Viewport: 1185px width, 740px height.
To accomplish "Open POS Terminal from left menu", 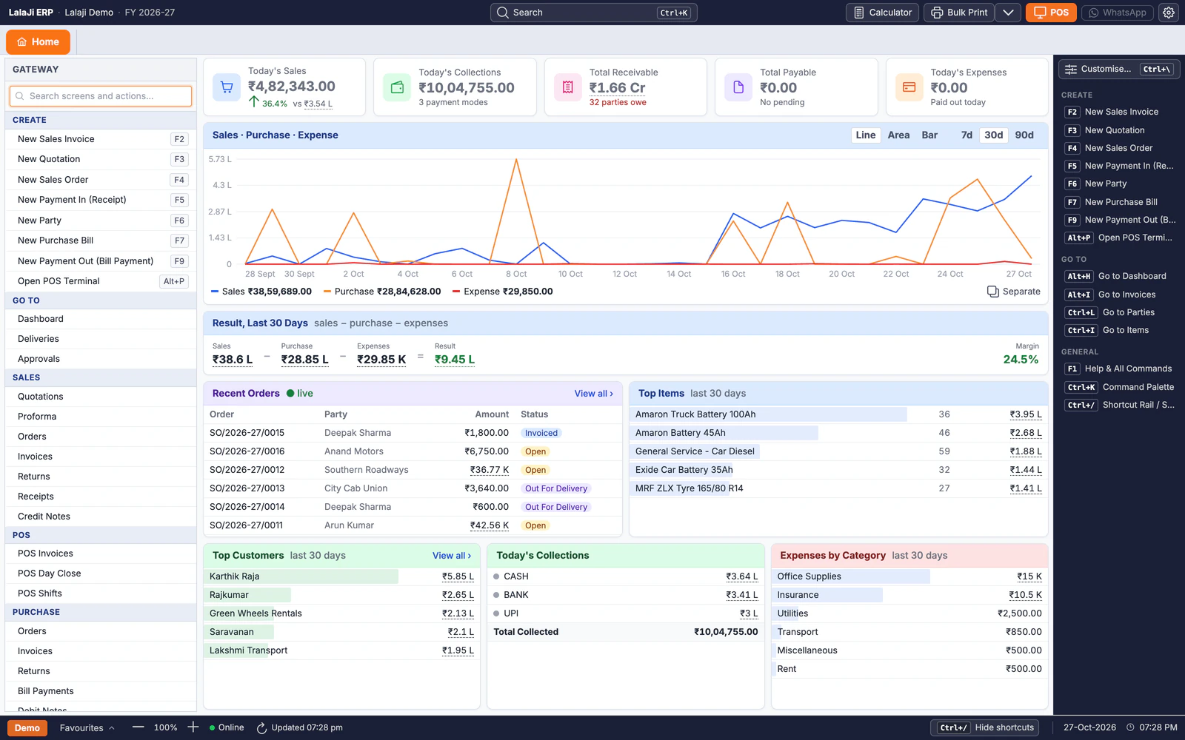I will point(101,281).
